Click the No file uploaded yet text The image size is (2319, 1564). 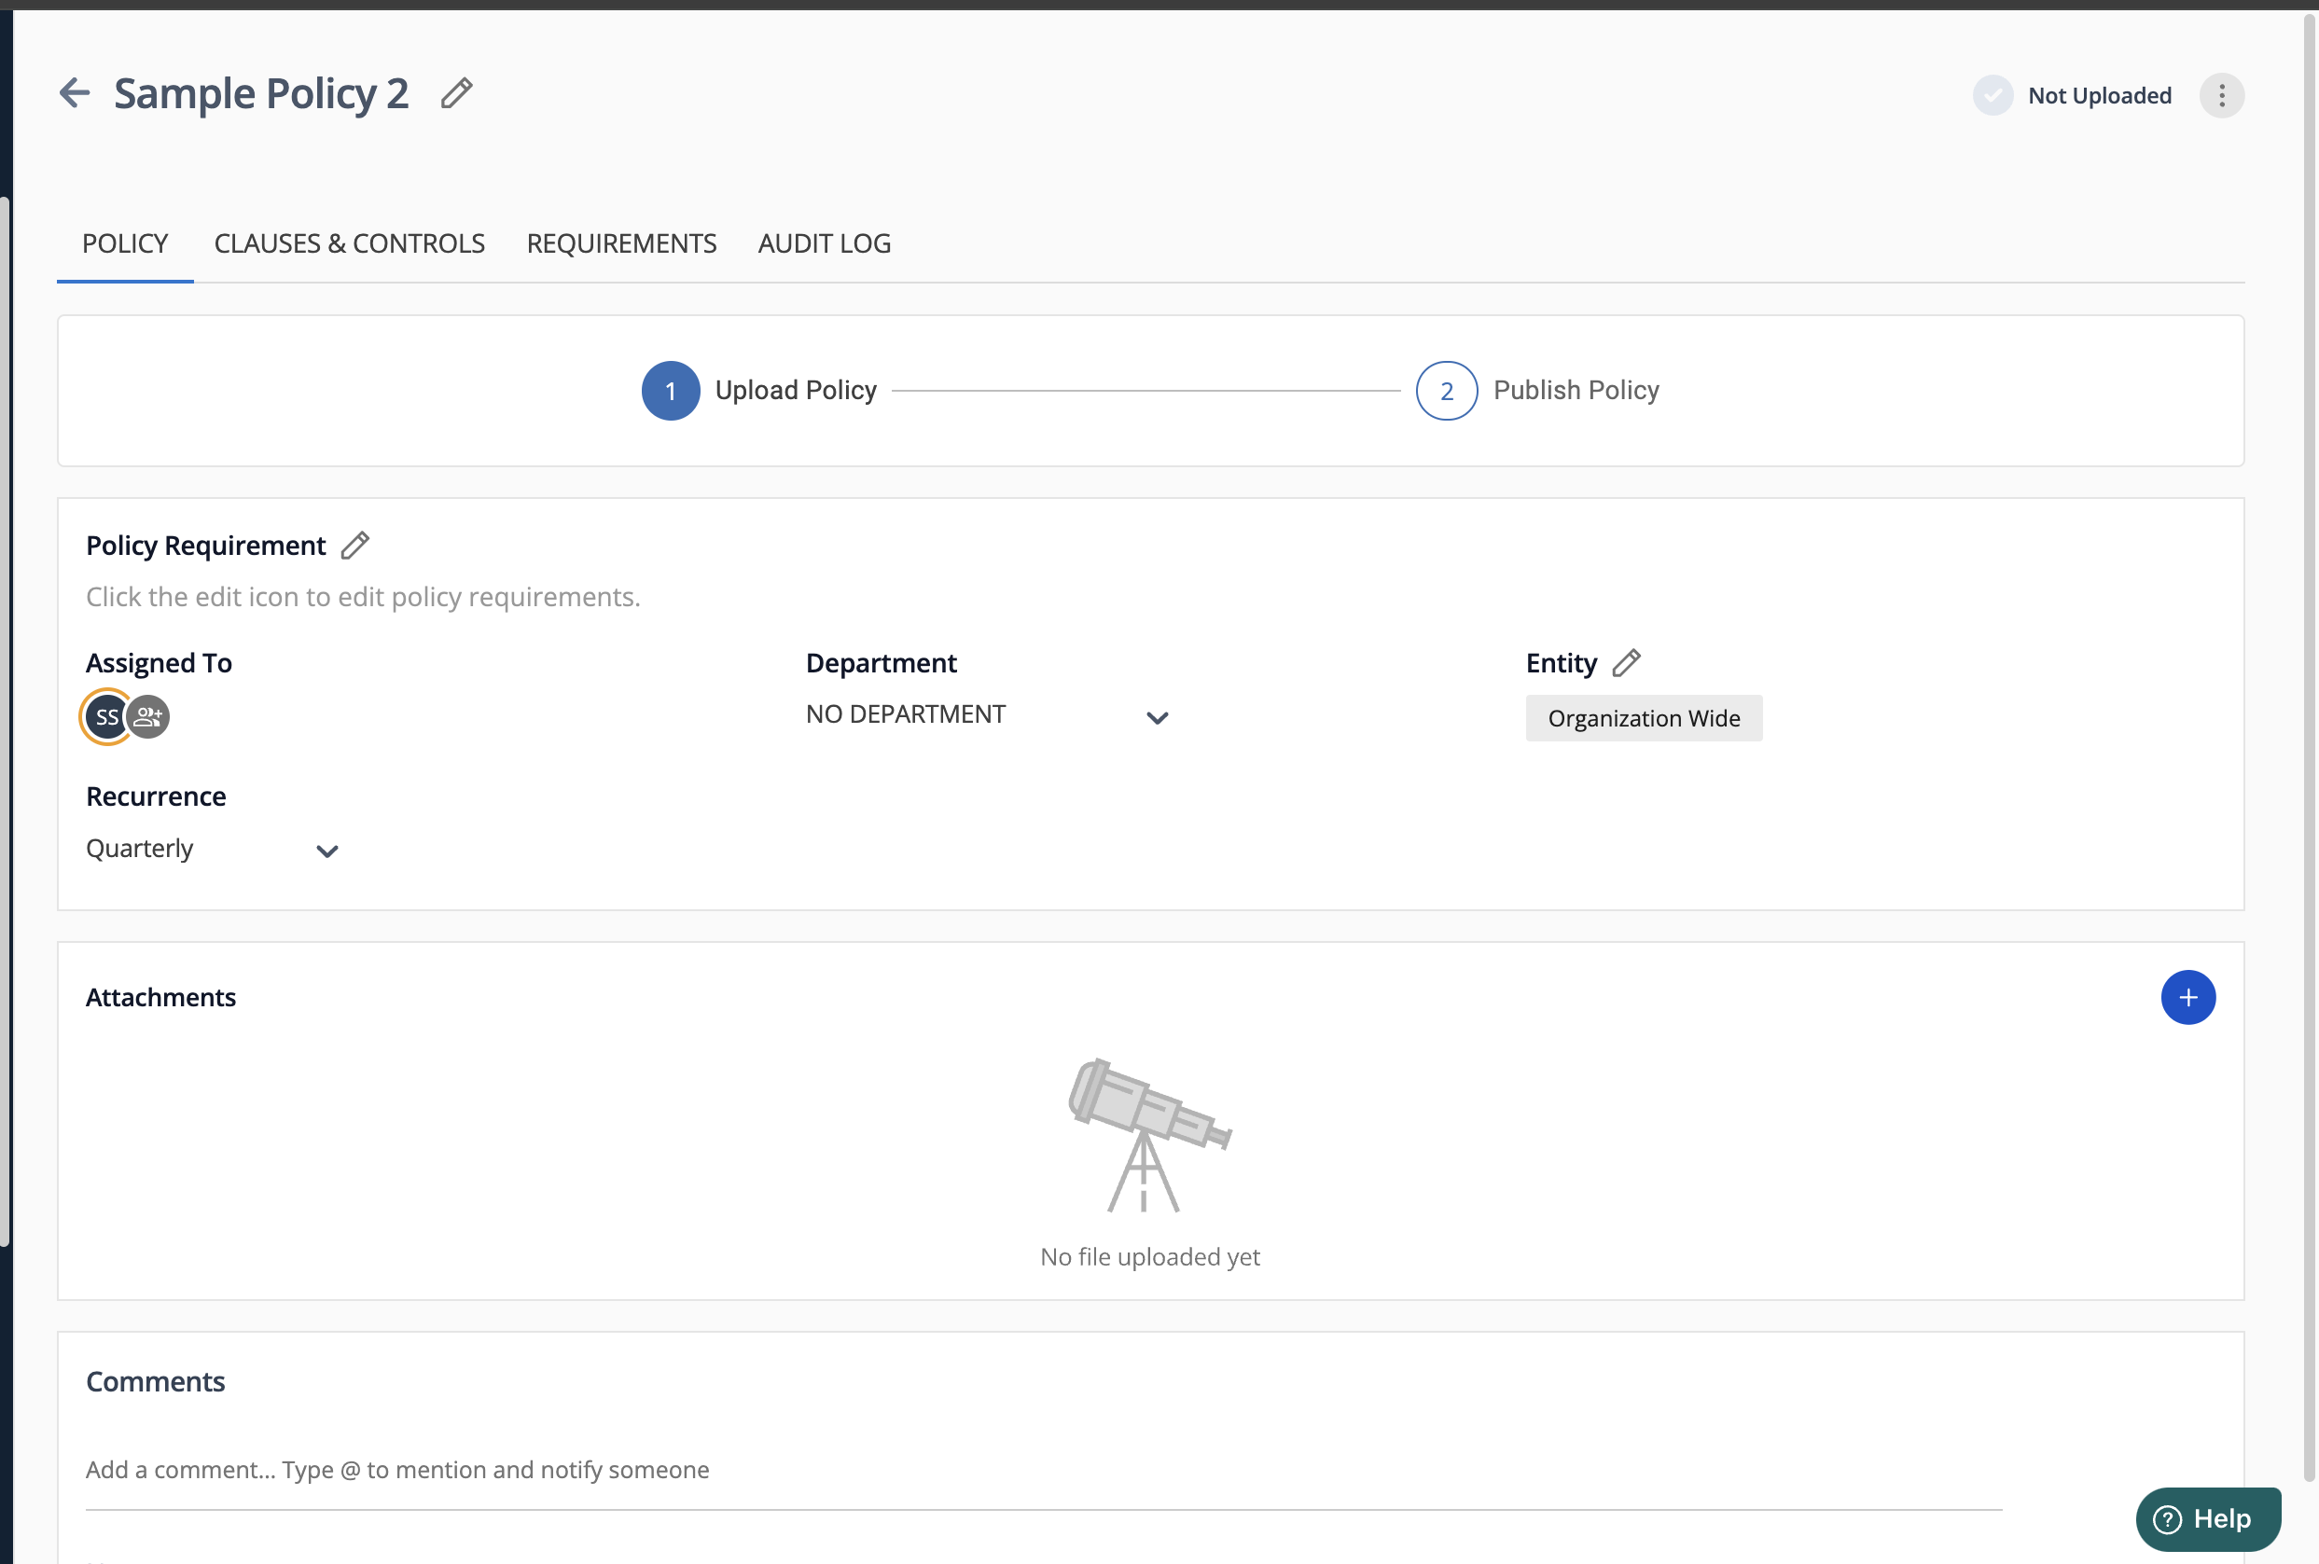(x=1150, y=1257)
